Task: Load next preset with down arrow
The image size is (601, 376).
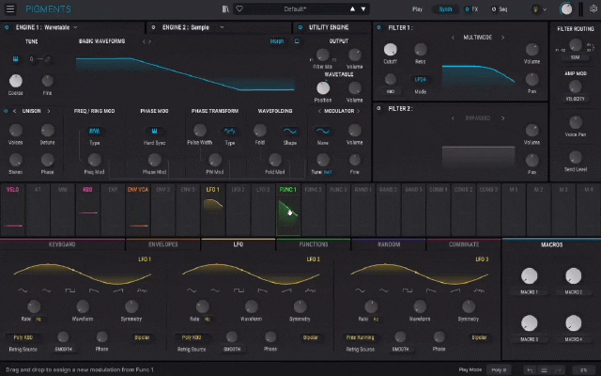Action: click(363, 8)
